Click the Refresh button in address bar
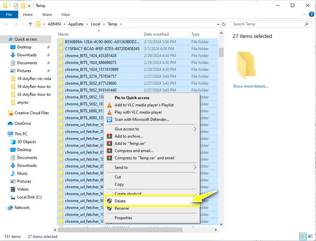This screenshot has width=316, height=241. pyautogui.click(x=223, y=24)
